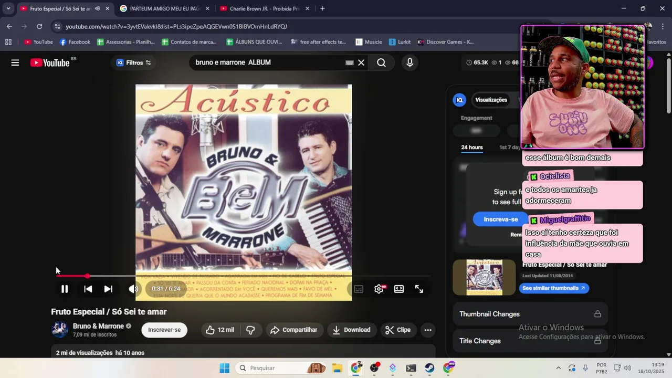Image resolution: width=672 pixels, height=378 pixels.
Task: Skip to the previous video in playlist
Action: (x=88, y=289)
